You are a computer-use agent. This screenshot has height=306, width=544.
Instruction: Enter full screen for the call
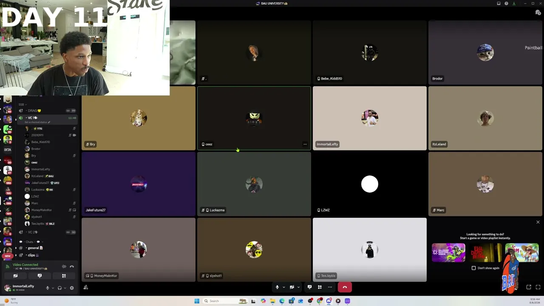click(538, 287)
